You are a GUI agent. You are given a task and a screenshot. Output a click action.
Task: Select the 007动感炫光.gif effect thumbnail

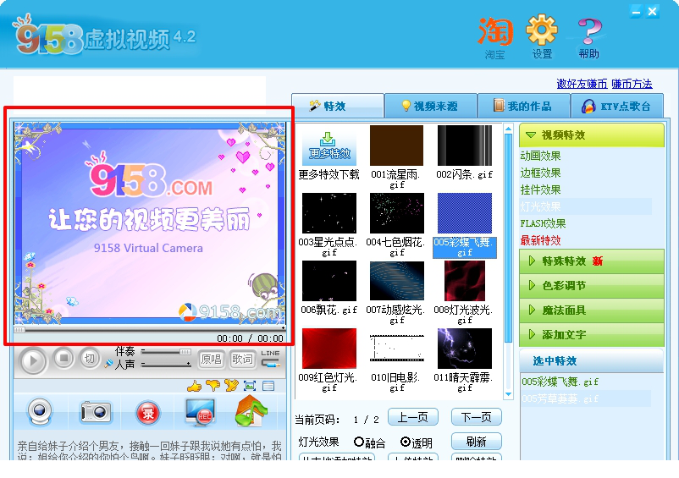(x=397, y=281)
